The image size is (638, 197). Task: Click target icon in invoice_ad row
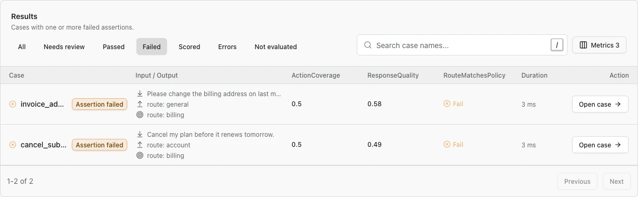pyautogui.click(x=140, y=115)
